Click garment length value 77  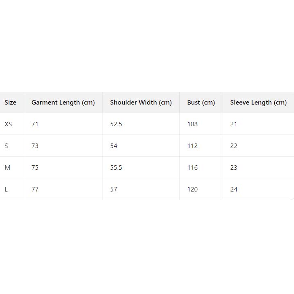pos(35,189)
